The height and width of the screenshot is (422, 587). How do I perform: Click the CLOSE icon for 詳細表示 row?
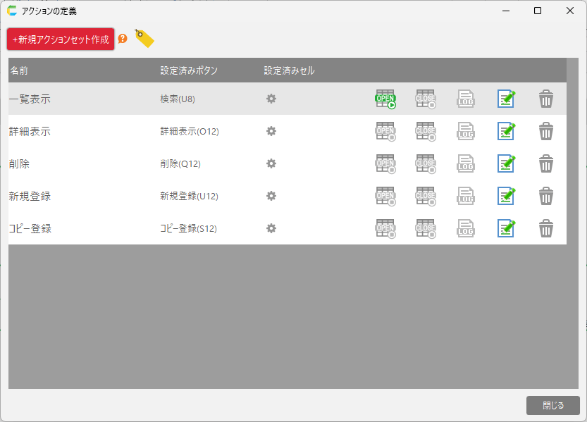(x=426, y=132)
